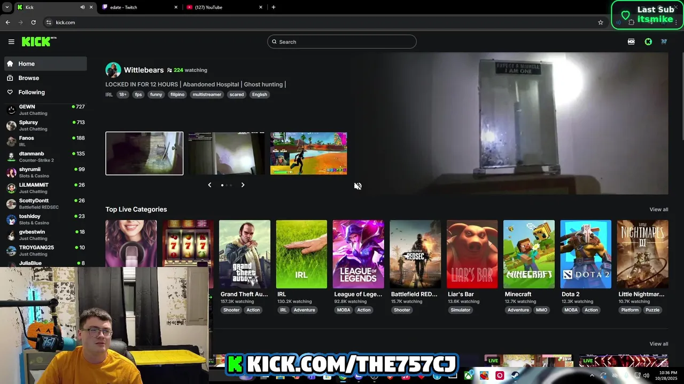Open Xbox app from the taskbar
The image size is (684, 384).
[x=469, y=375]
